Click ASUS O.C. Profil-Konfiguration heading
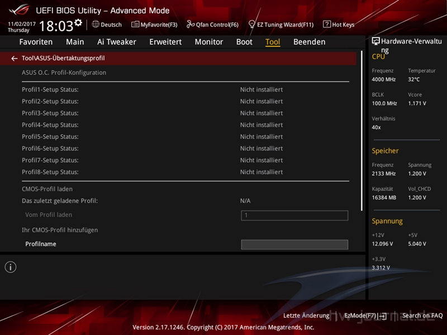Image resolution: width=447 pixels, height=335 pixels. pyautogui.click(x=64, y=73)
